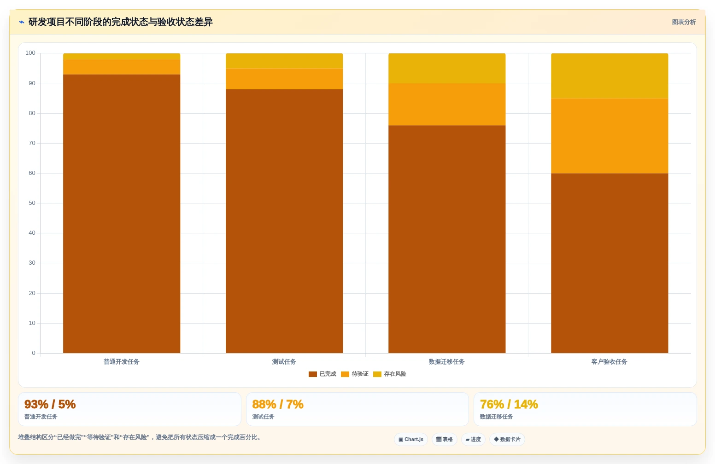
Task: Select the 已完成 segment of 数据迁移任务 bar
Action: pyautogui.click(x=447, y=239)
